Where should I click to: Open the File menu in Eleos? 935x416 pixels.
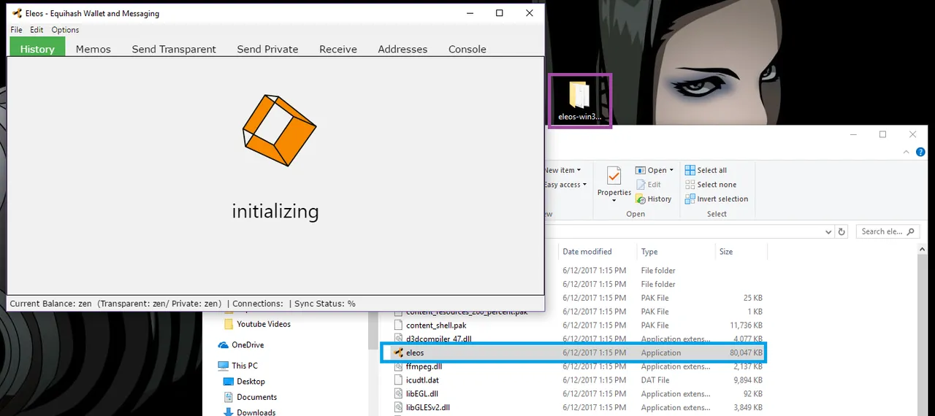(x=16, y=30)
